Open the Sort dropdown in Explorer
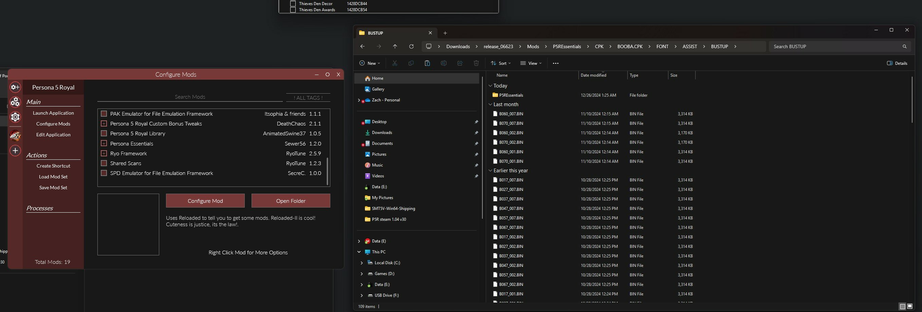The width and height of the screenshot is (922, 312). coord(500,63)
